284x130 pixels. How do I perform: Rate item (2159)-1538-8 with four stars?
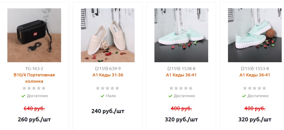coord(186,88)
